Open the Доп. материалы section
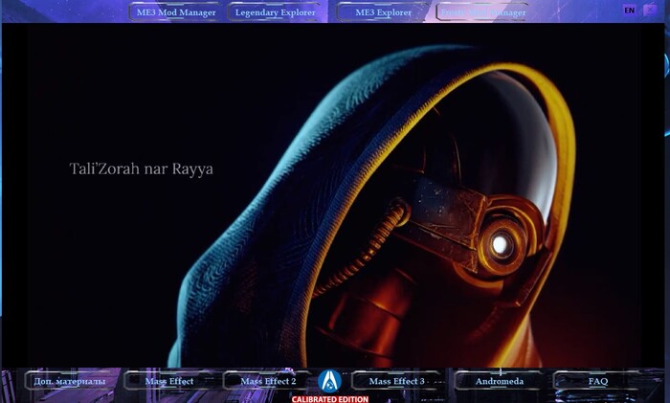 click(x=70, y=381)
